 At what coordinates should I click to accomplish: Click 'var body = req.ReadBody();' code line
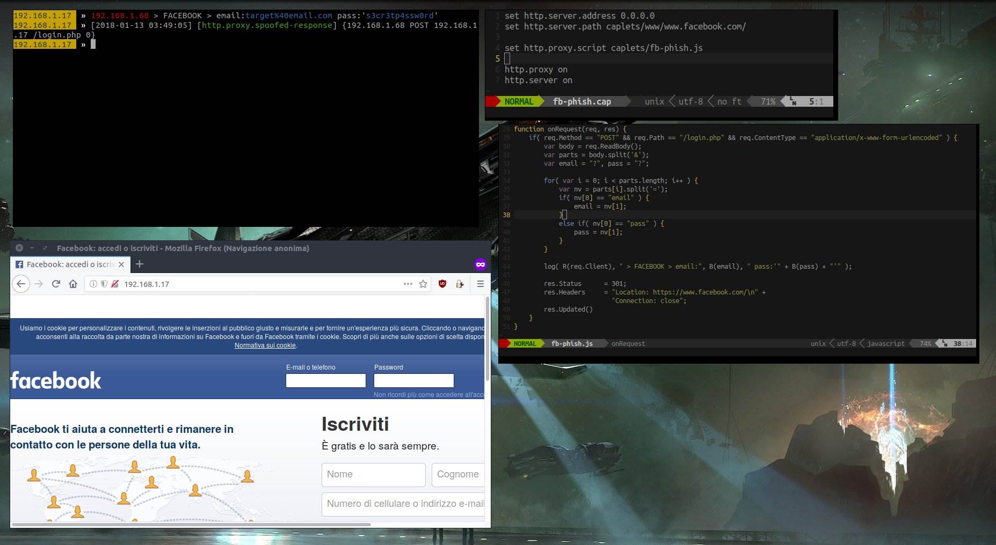[x=592, y=146]
